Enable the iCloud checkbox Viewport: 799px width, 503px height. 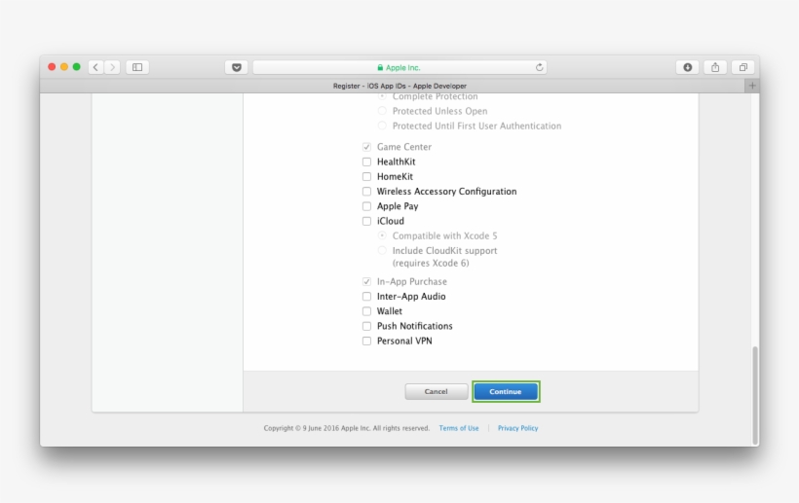point(367,221)
